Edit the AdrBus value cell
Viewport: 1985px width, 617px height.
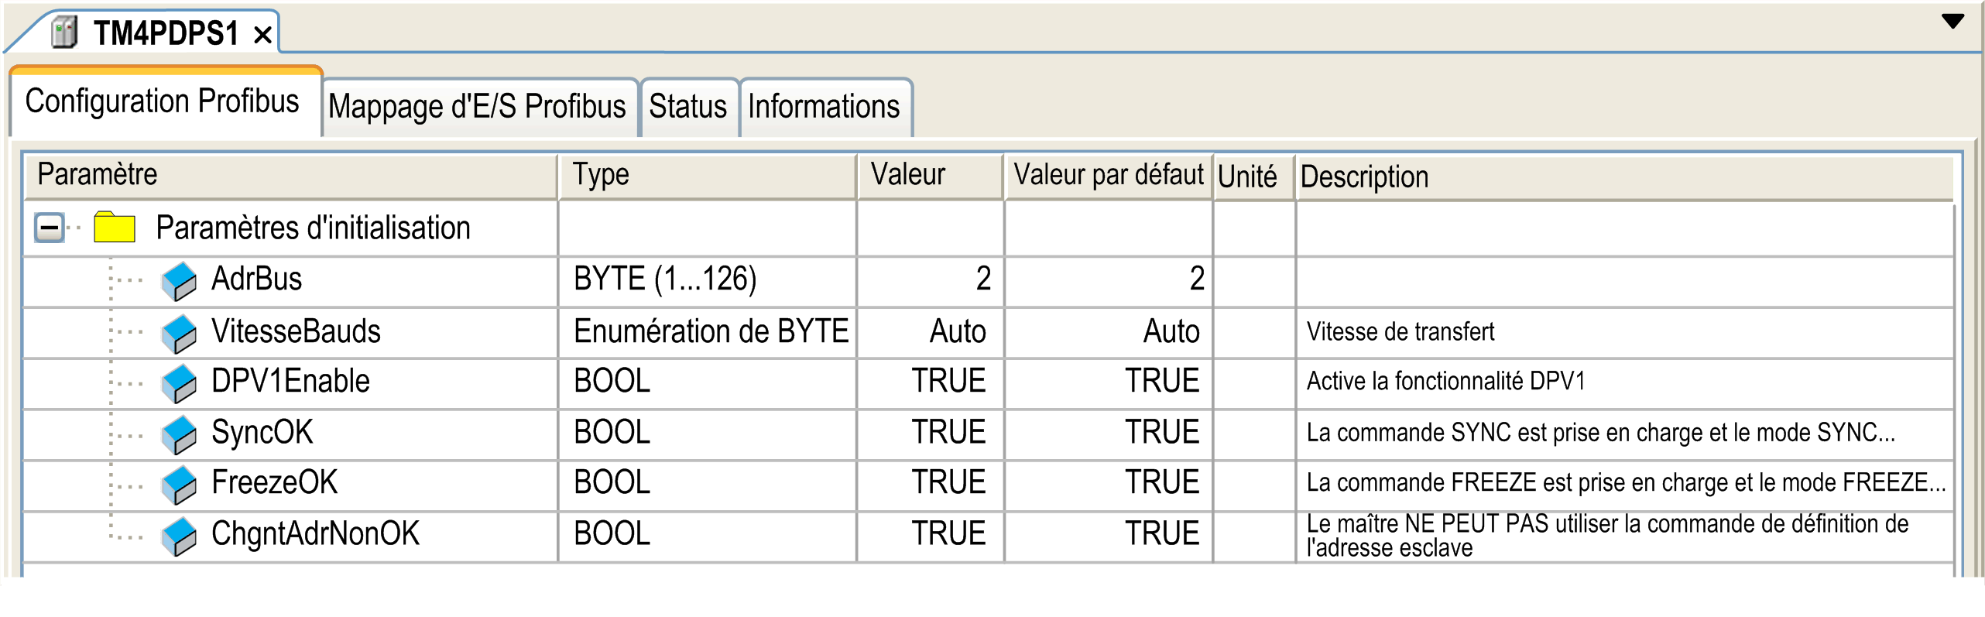[929, 279]
